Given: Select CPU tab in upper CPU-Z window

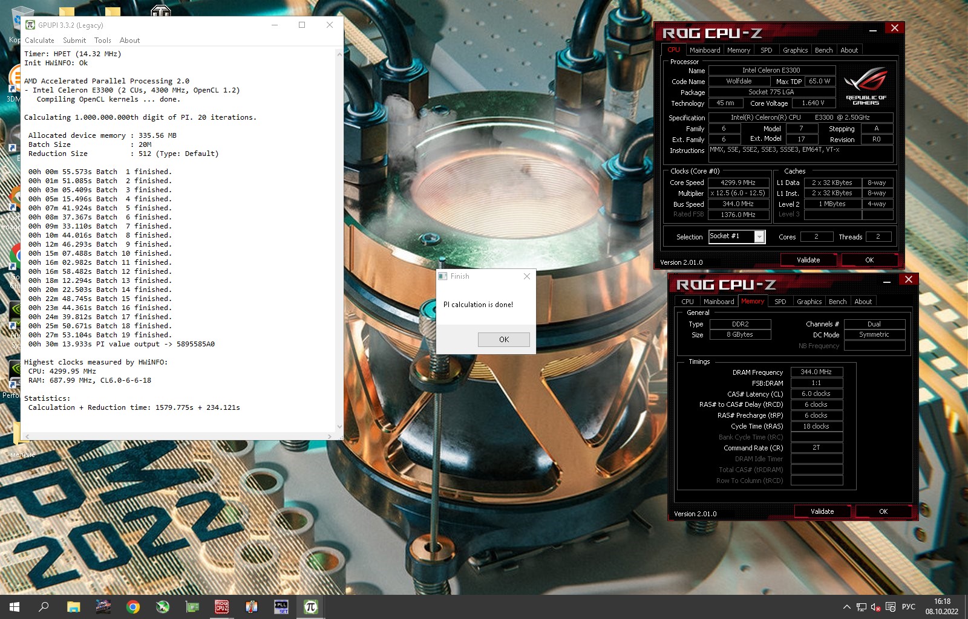Looking at the screenshot, I should click(x=674, y=50).
